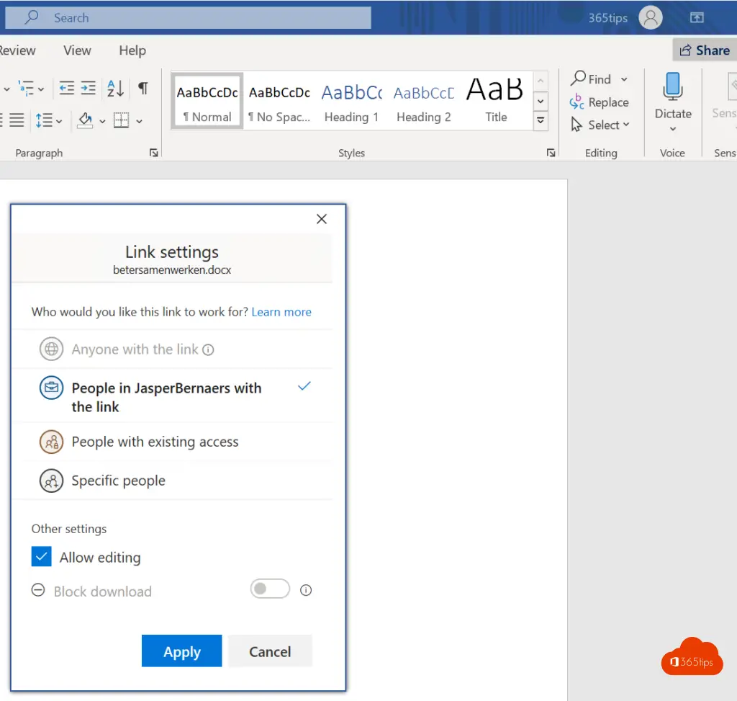This screenshot has height=701, width=737.
Task: Expand line spacing options dropdown
Action: tap(59, 121)
